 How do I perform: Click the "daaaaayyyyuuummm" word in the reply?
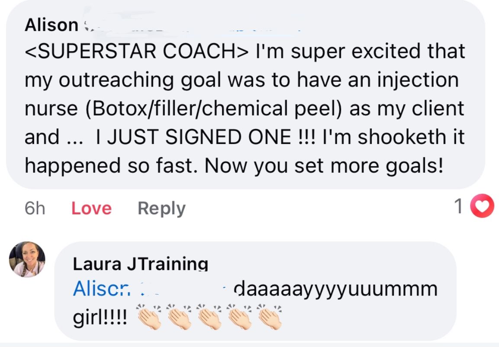(x=335, y=289)
